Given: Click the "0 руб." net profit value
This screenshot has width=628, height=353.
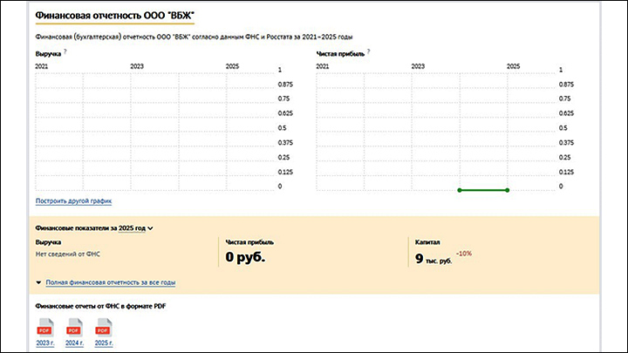Looking at the screenshot, I should pyautogui.click(x=244, y=258).
